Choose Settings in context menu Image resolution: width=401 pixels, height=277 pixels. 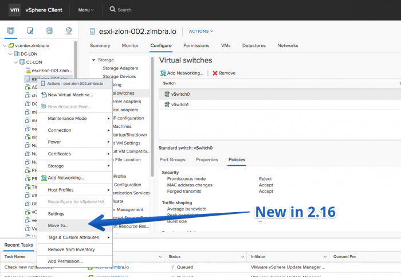(x=74, y=214)
